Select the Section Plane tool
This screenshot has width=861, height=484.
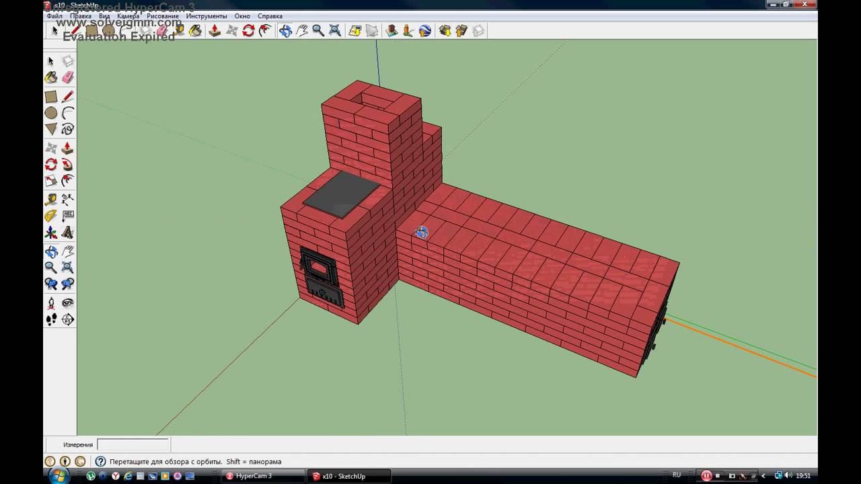tap(68, 319)
